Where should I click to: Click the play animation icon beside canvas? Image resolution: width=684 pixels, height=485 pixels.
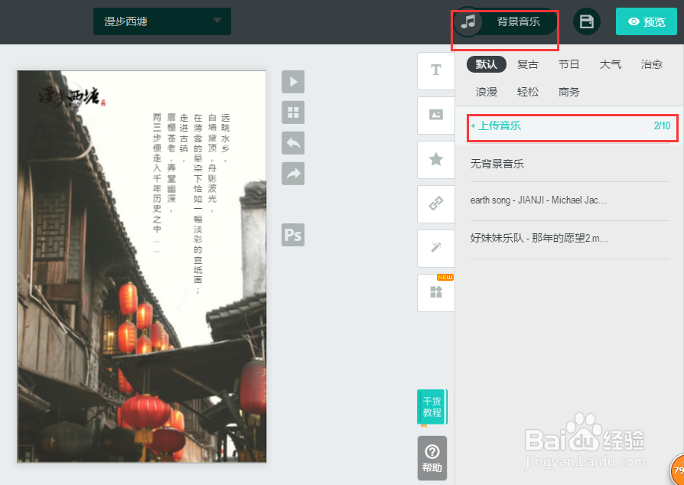pyautogui.click(x=293, y=82)
